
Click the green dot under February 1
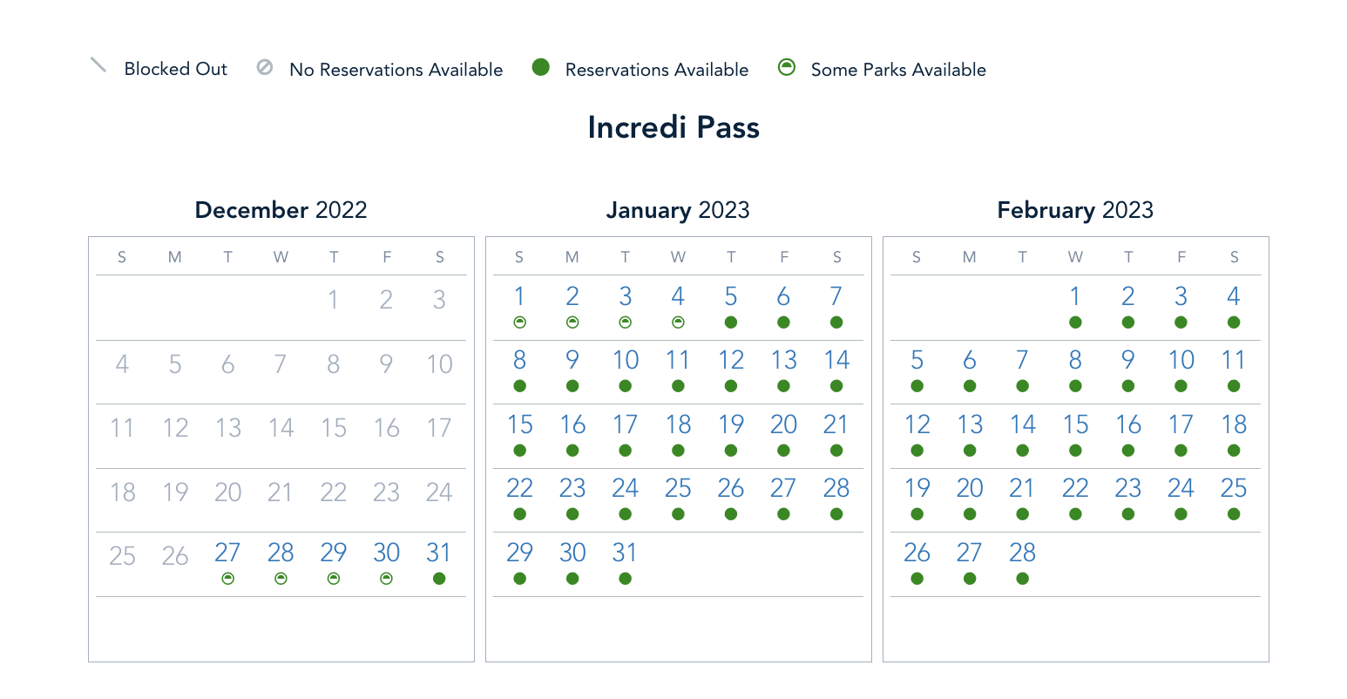[x=1075, y=322]
